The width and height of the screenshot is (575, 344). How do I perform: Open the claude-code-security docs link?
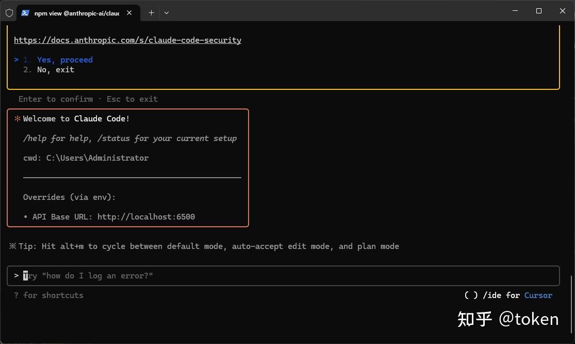[127, 40]
